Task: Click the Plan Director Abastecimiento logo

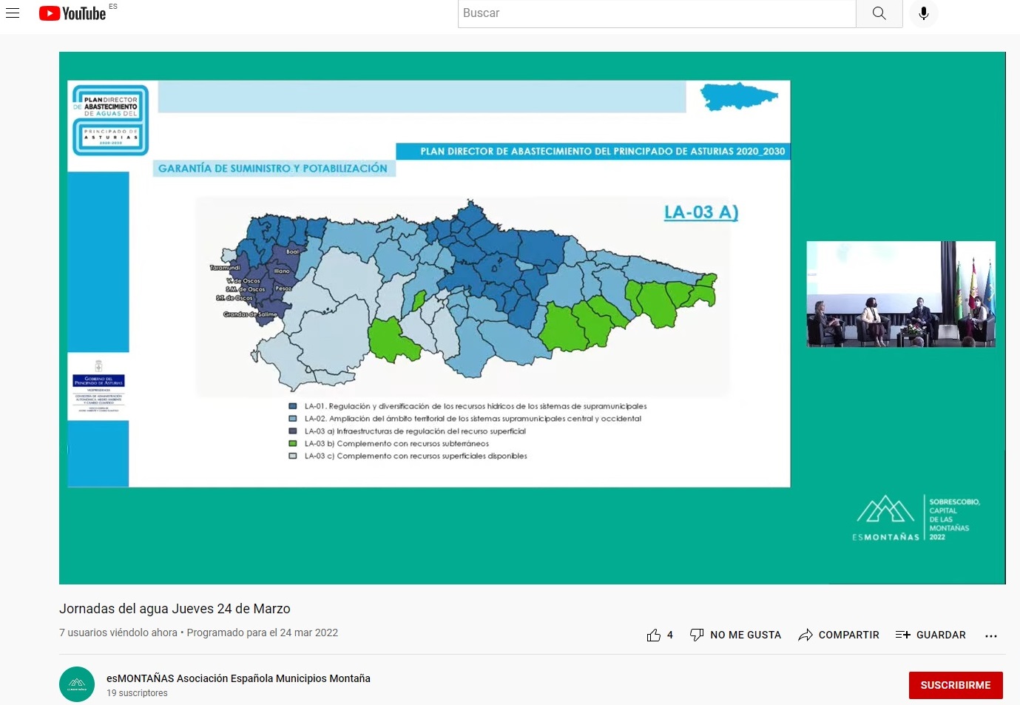Action: 110,120
